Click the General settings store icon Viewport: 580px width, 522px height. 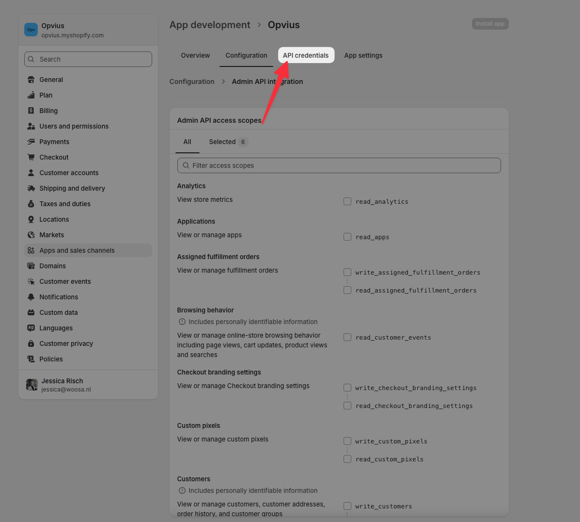(31, 80)
